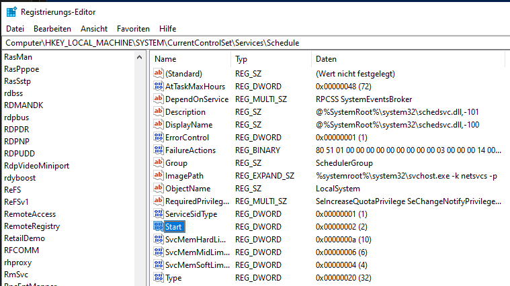Click the 0x00000020 (32) data cell
The width and height of the screenshot is (510, 286).
pos(343,278)
